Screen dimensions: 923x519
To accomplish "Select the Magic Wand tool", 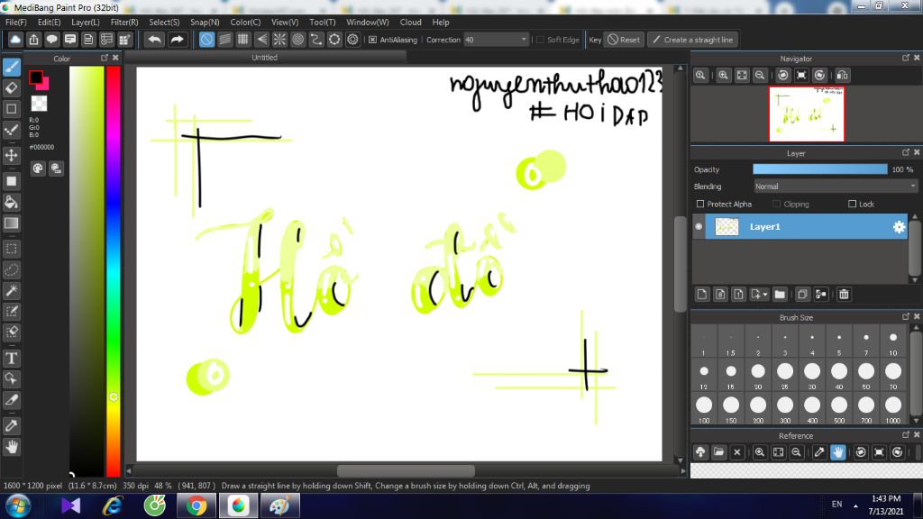I will (11, 291).
